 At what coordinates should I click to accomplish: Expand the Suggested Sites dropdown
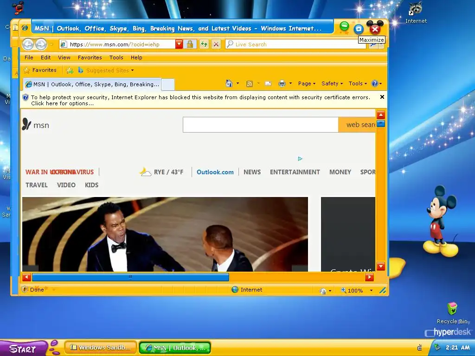pos(132,70)
